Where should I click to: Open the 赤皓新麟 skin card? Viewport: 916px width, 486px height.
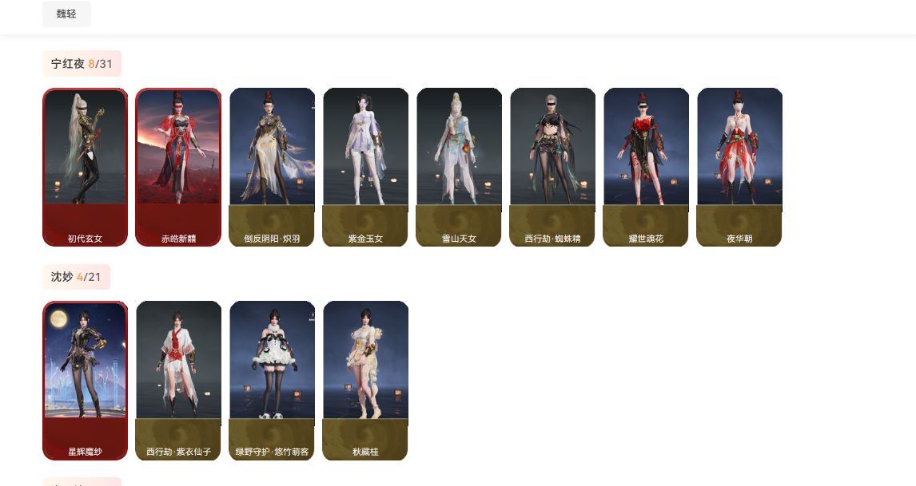click(178, 167)
